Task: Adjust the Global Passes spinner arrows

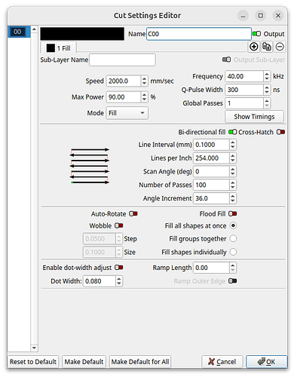Action: click(x=267, y=103)
